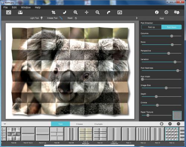186x147 pixels.
Task: Select Fold Up direction
Action: tap(151, 27)
